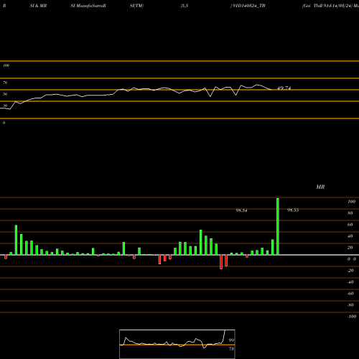Screen dimensions: 359x359
Task: Click the RSI axis label 70
Action: [5, 83]
